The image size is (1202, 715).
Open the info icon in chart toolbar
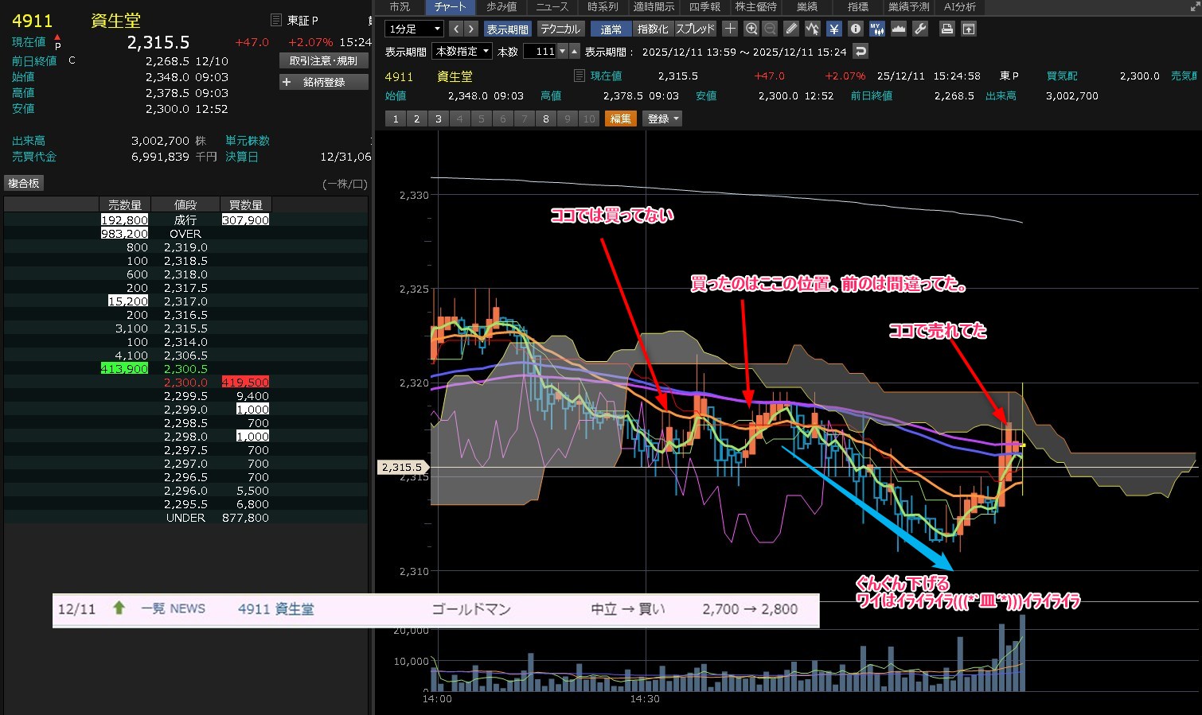(x=855, y=29)
